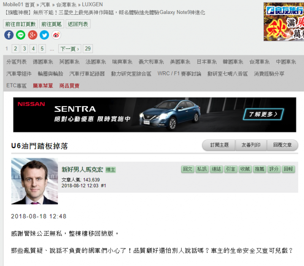
Task: Click the 樓主 badge beside username
Action: [x=111, y=170]
